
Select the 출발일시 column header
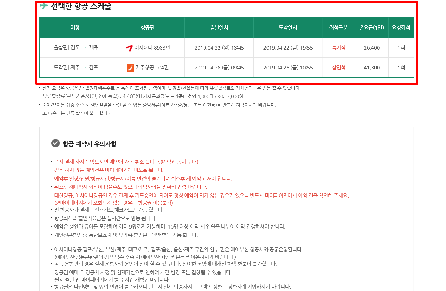point(219,28)
